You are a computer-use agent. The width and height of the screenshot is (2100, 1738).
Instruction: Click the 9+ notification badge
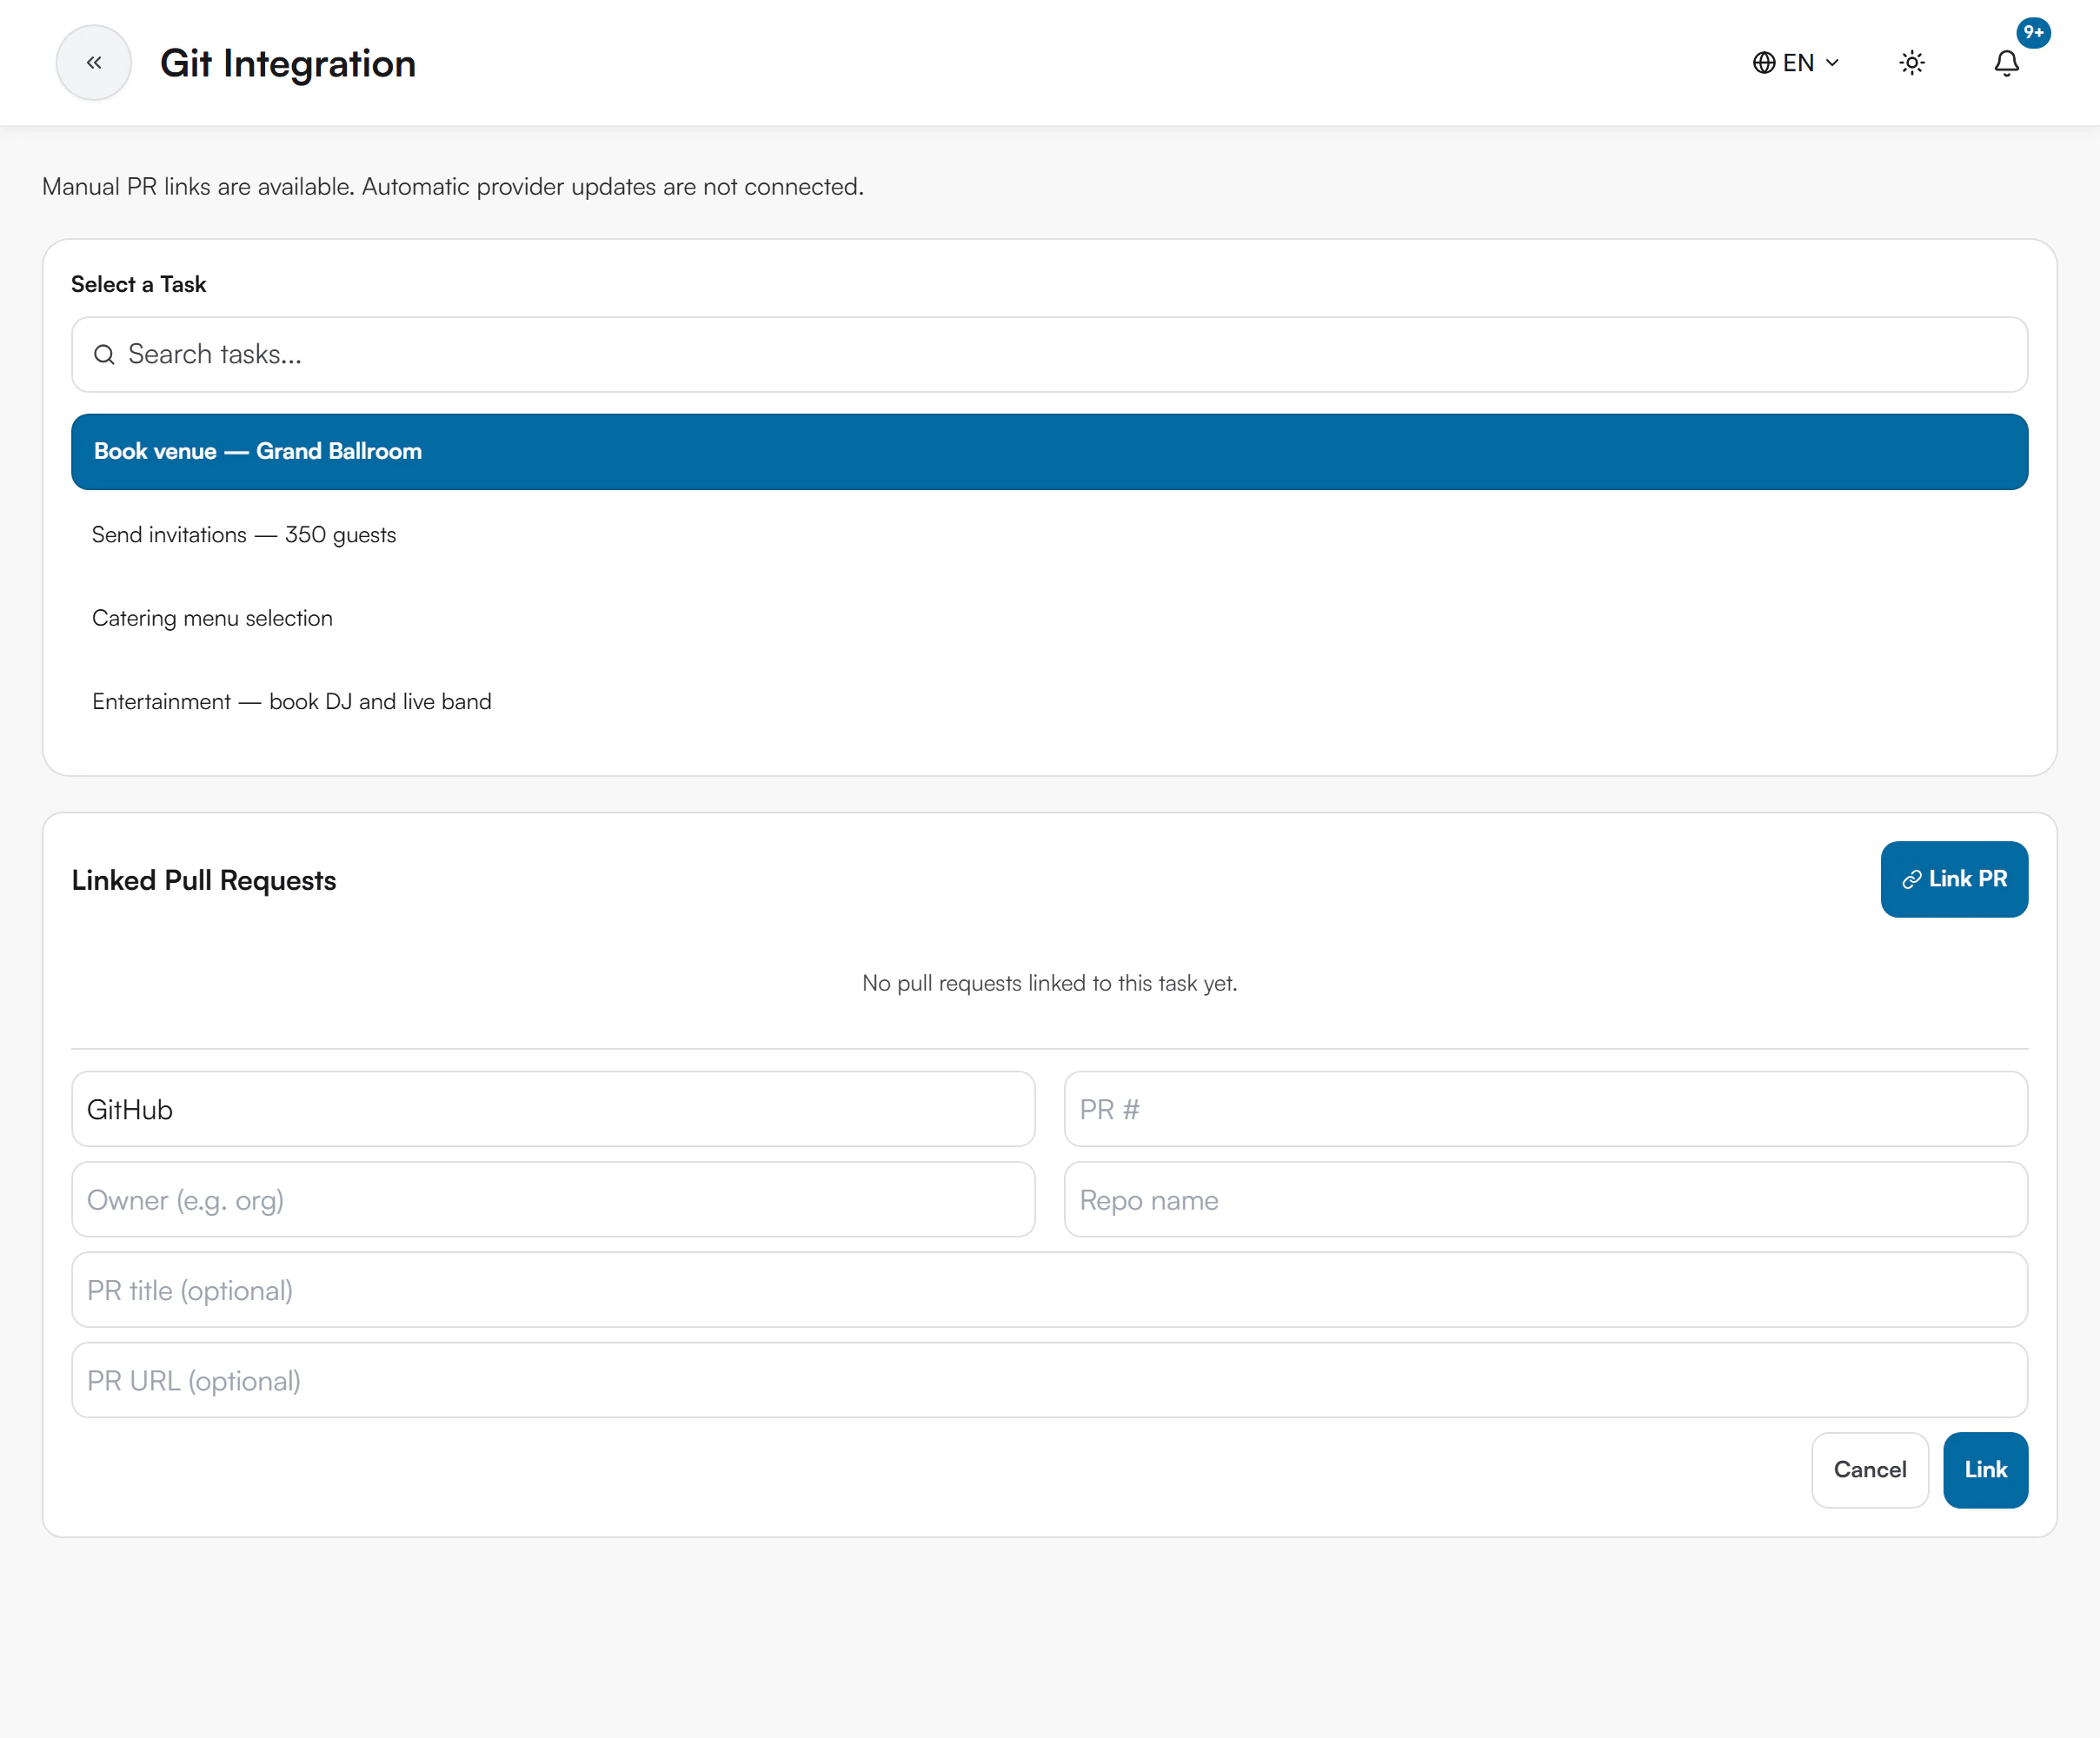click(x=2033, y=32)
